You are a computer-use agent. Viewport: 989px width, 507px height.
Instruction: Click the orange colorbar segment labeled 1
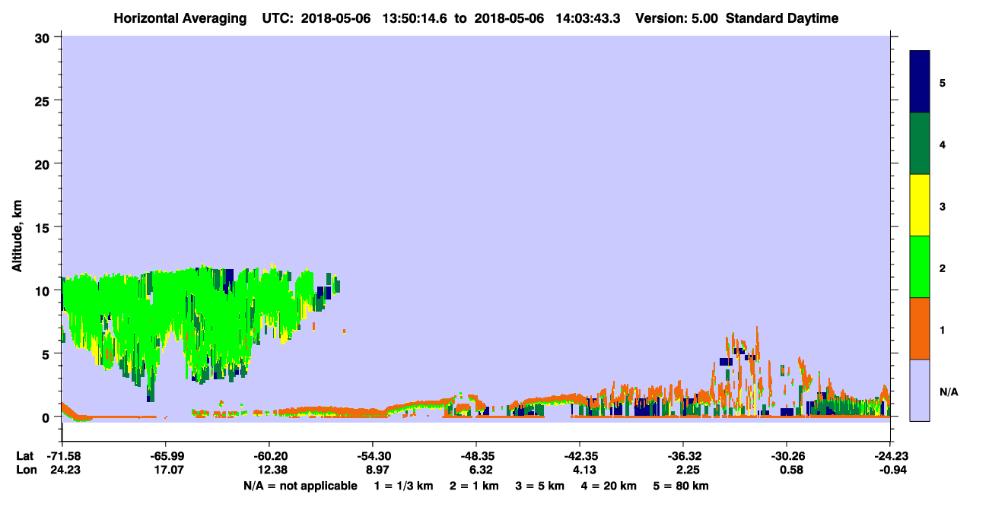pos(920,328)
